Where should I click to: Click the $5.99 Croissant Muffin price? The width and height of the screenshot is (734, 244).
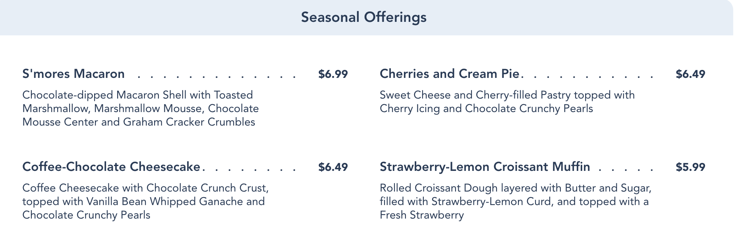point(690,167)
